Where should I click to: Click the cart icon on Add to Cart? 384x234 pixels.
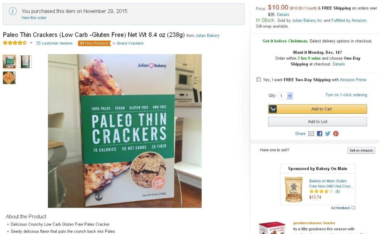[x=273, y=109]
